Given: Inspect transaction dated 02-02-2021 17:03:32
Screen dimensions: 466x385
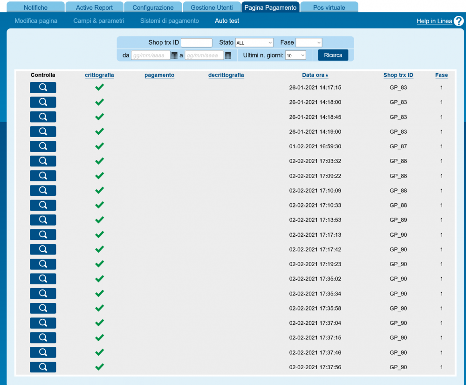Looking at the screenshot, I should pyautogui.click(x=43, y=161).
